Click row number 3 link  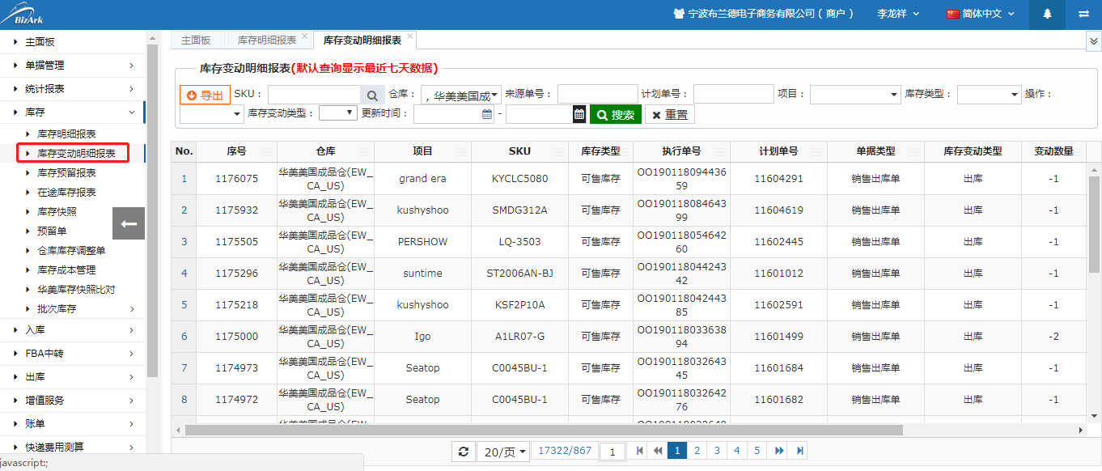click(184, 242)
